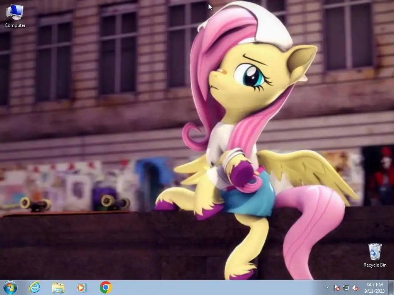Show hidden system tray icons
This screenshot has width=394, height=295.
327,288
